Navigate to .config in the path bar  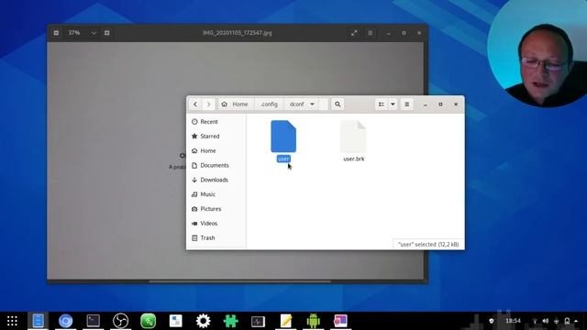[269, 104]
